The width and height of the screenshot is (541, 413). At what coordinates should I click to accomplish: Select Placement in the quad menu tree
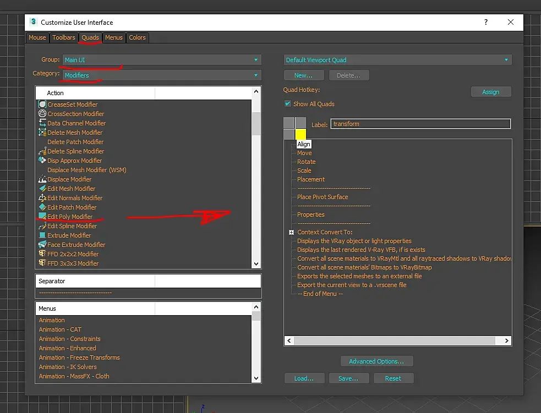[x=311, y=179]
